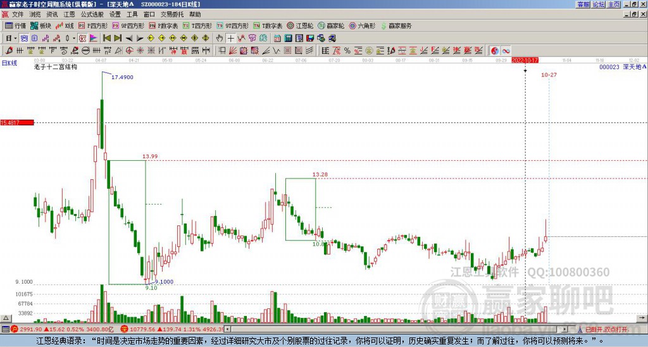Switch to the K线 candlestick chart
648x347 pixels.
[65, 25]
